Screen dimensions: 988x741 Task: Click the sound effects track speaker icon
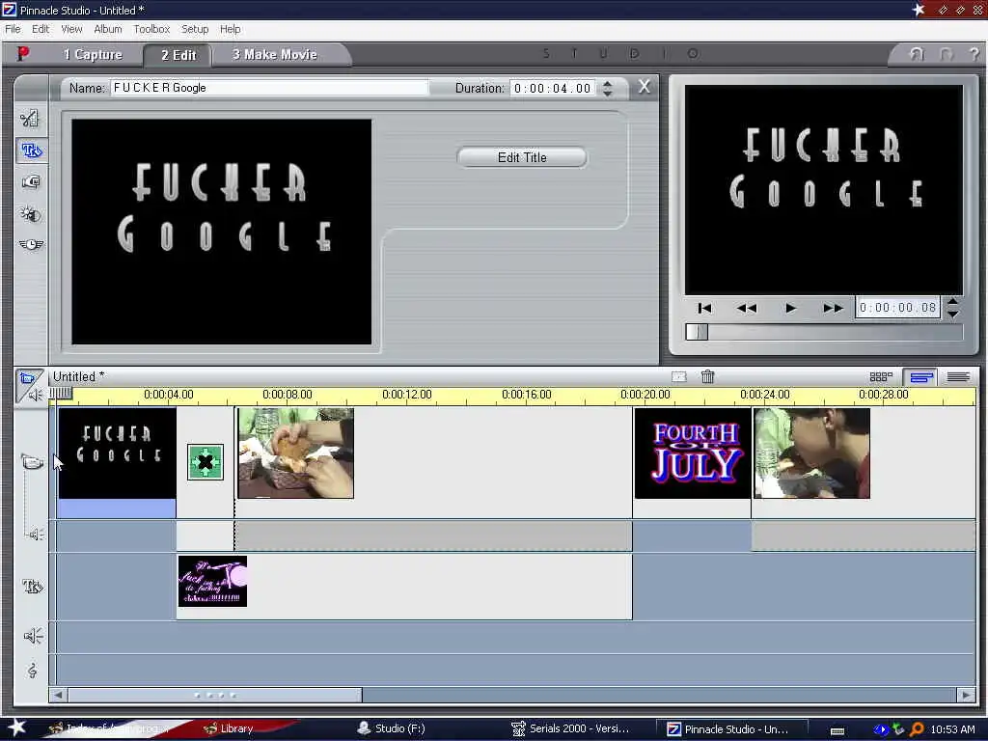pos(33,636)
